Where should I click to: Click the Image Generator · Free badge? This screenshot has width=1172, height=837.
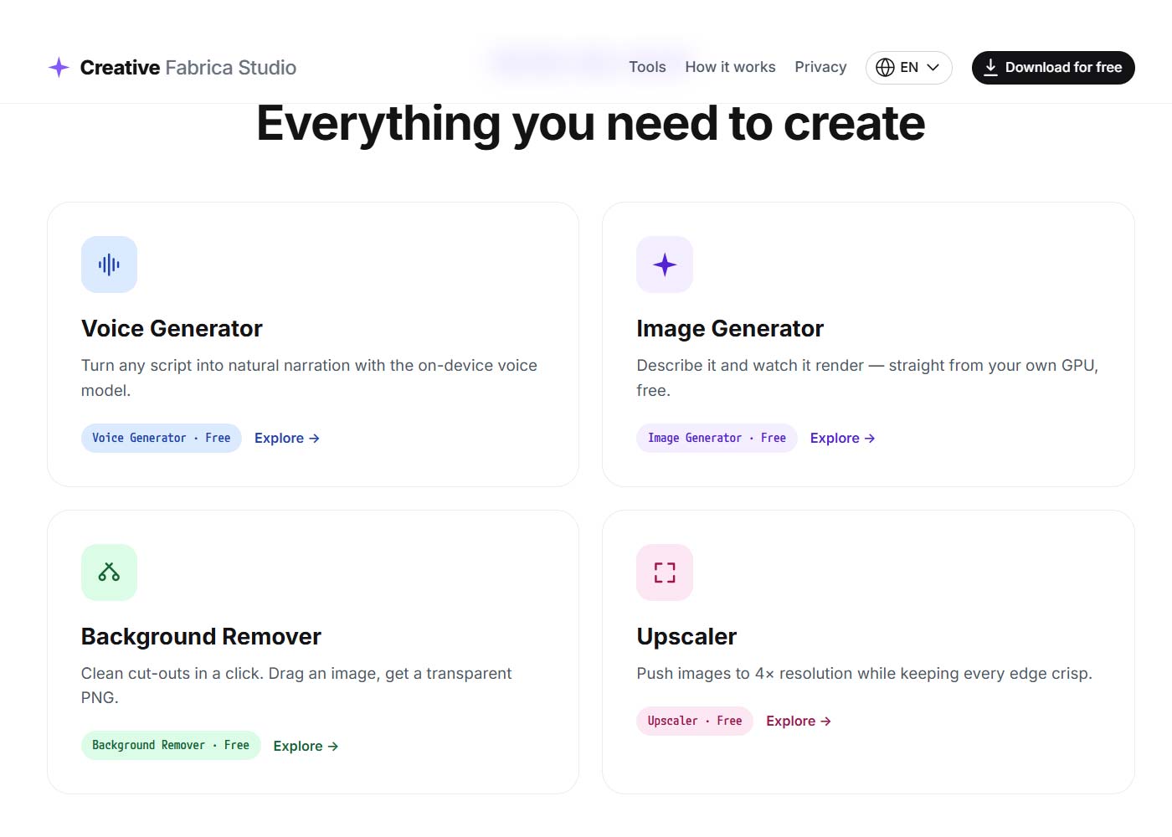717,439
